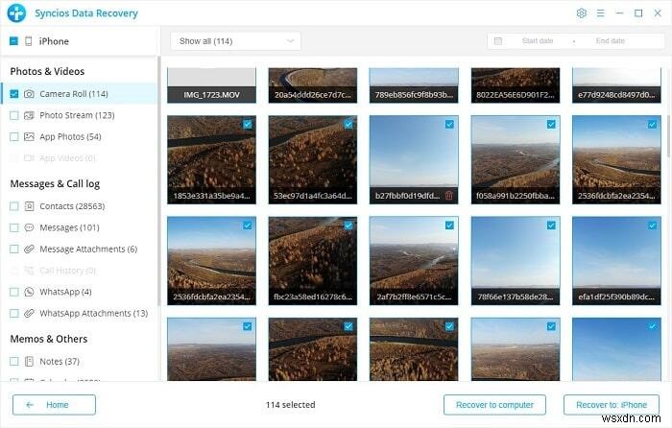The height and width of the screenshot is (428, 672).
Task: Select App Photos (54) category
Action: click(79, 136)
